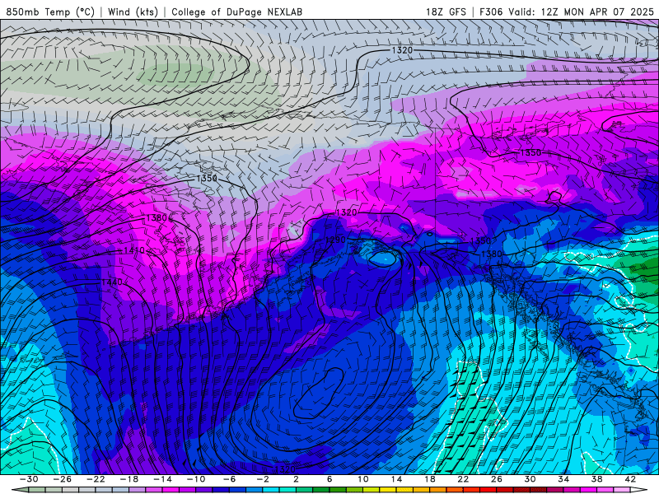Click the -26 tick on the temperature scale
Image resolution: width=659 pixels, height=494 pixels.
point(63,479)
